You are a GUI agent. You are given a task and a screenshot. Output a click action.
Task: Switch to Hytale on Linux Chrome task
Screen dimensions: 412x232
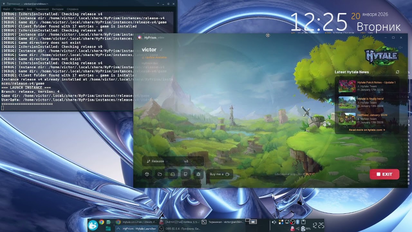point(136,222)
